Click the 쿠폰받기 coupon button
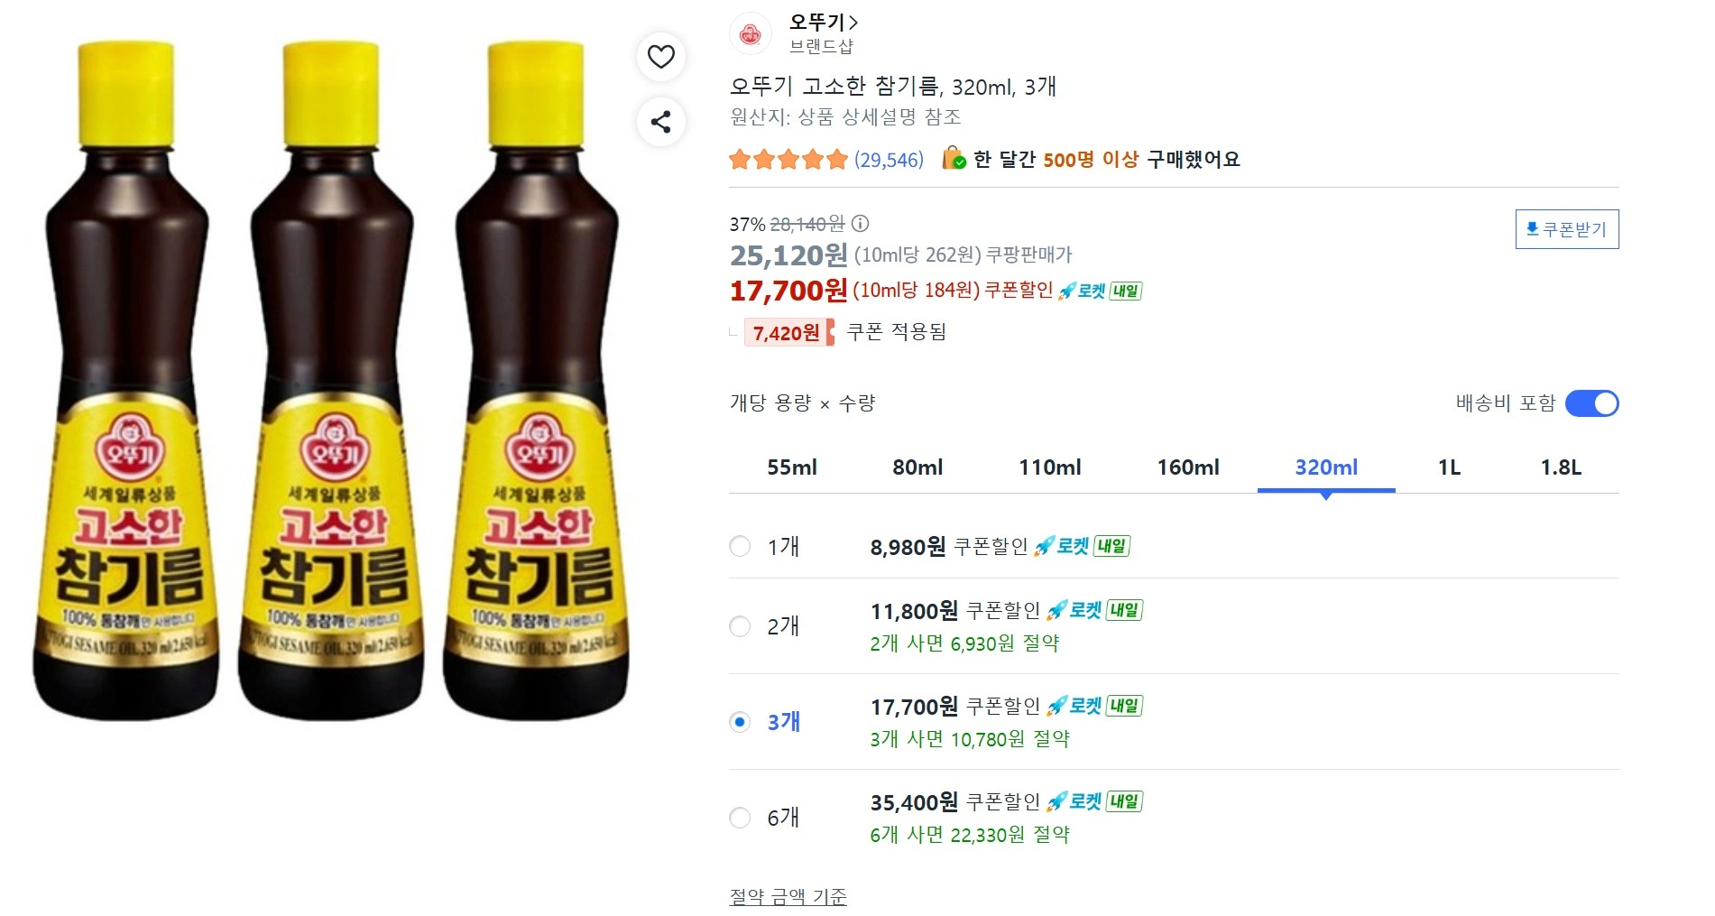The image size is (1715, 916). click(x=1567, y=229)
